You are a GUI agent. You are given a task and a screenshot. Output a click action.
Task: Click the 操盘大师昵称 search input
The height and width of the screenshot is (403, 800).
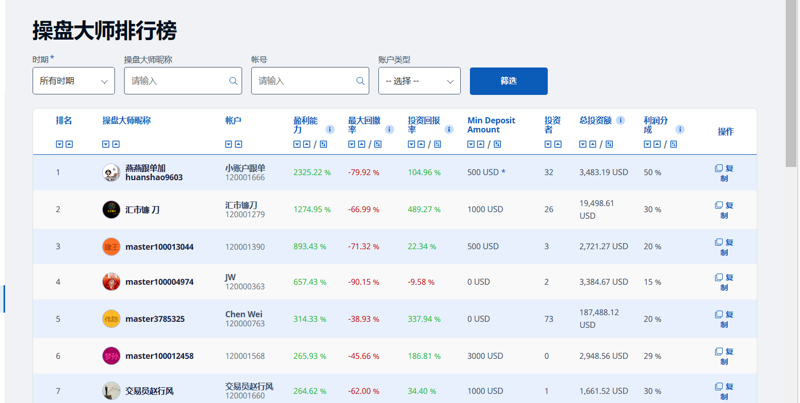tap(183, 81)
